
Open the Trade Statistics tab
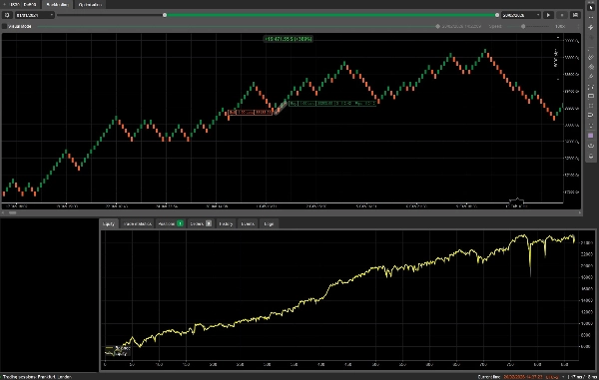click(x=137, y=224)
